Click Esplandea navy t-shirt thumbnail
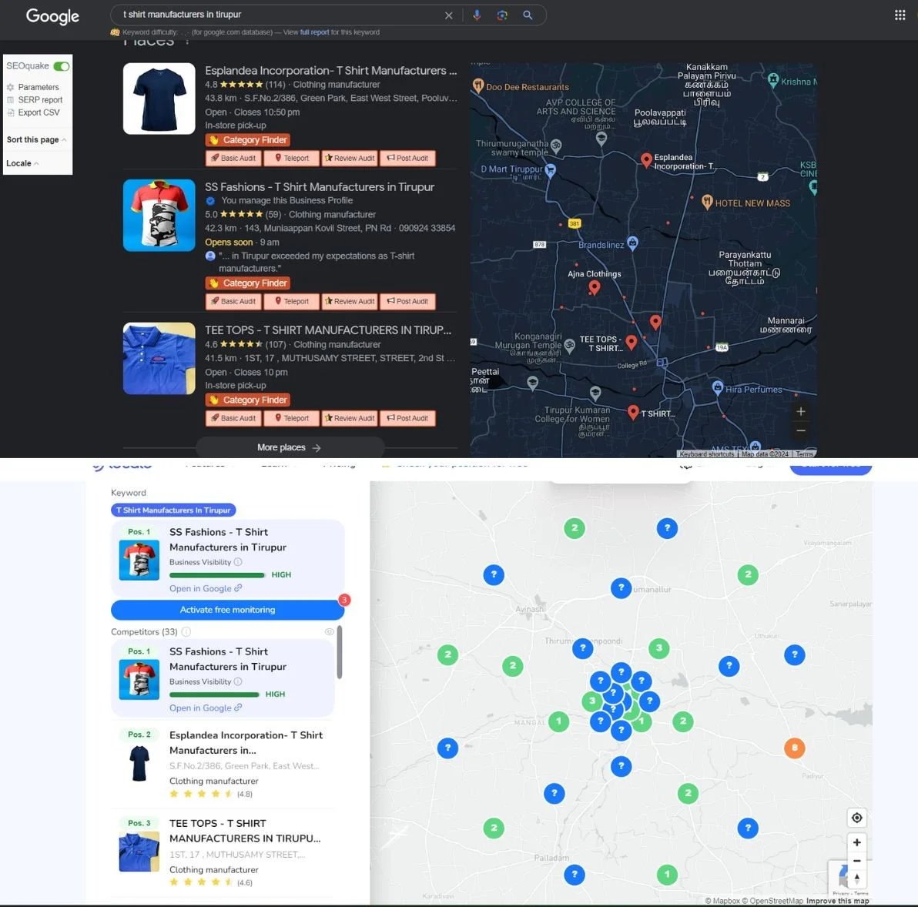 click(x=159, y=99)
